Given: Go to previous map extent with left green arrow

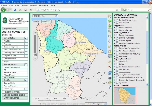Looking at the screenshot, I should click(110, 21).
